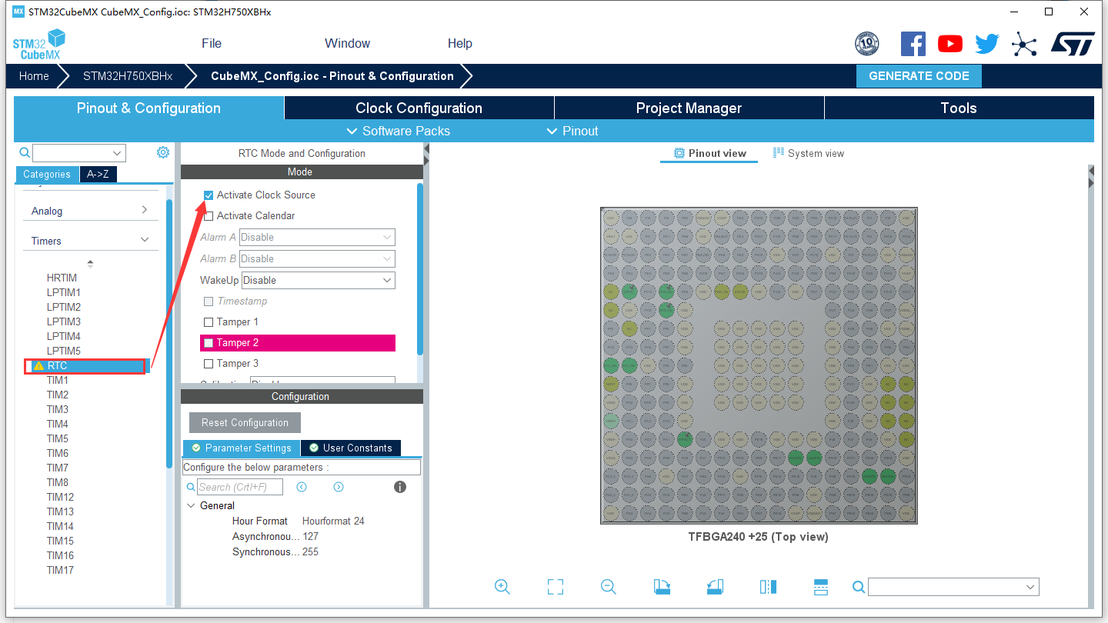Click the right panel collapse arrow
The height and width of the screenshot is (623, 1108).
click(x=1090, y=183)
